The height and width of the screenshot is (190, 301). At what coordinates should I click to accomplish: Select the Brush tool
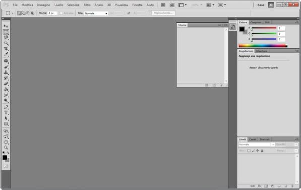coord(6,67)
